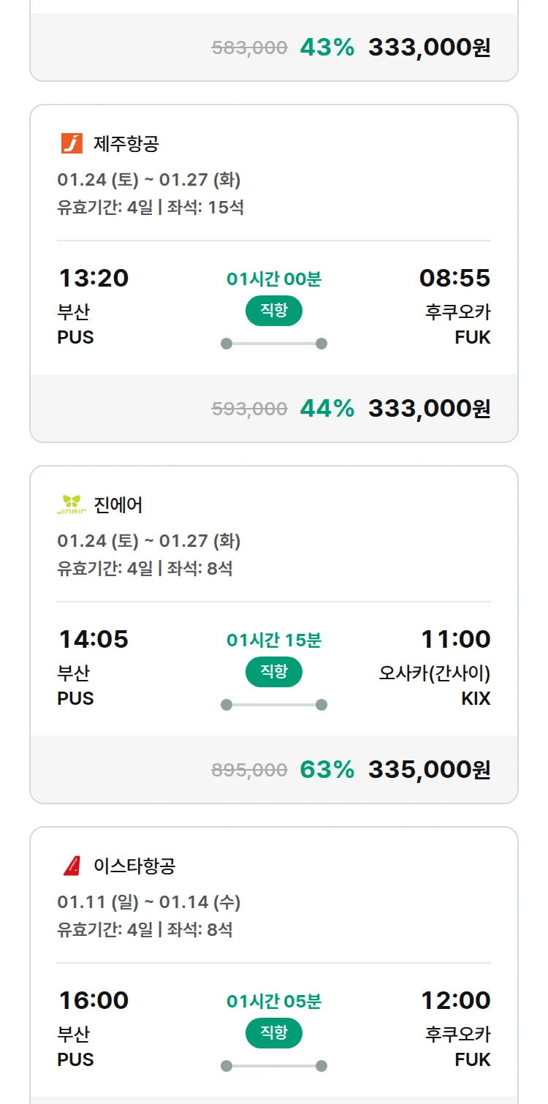Open the 이스타항공 flight card title
The width and height of the screenshot is (548, 1104).
(x=134, y=866)
